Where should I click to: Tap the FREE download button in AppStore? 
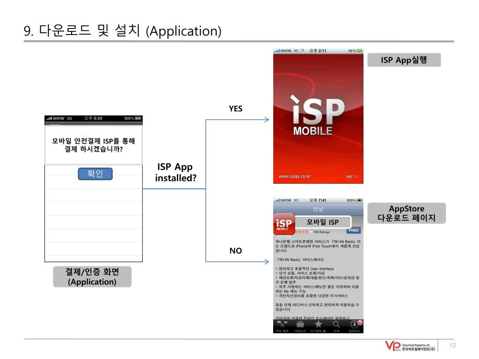[x=354, y=230]
